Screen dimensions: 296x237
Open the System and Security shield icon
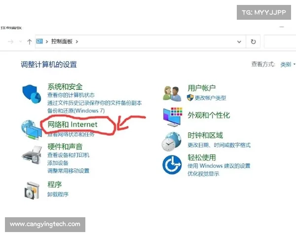coord(32,94)
